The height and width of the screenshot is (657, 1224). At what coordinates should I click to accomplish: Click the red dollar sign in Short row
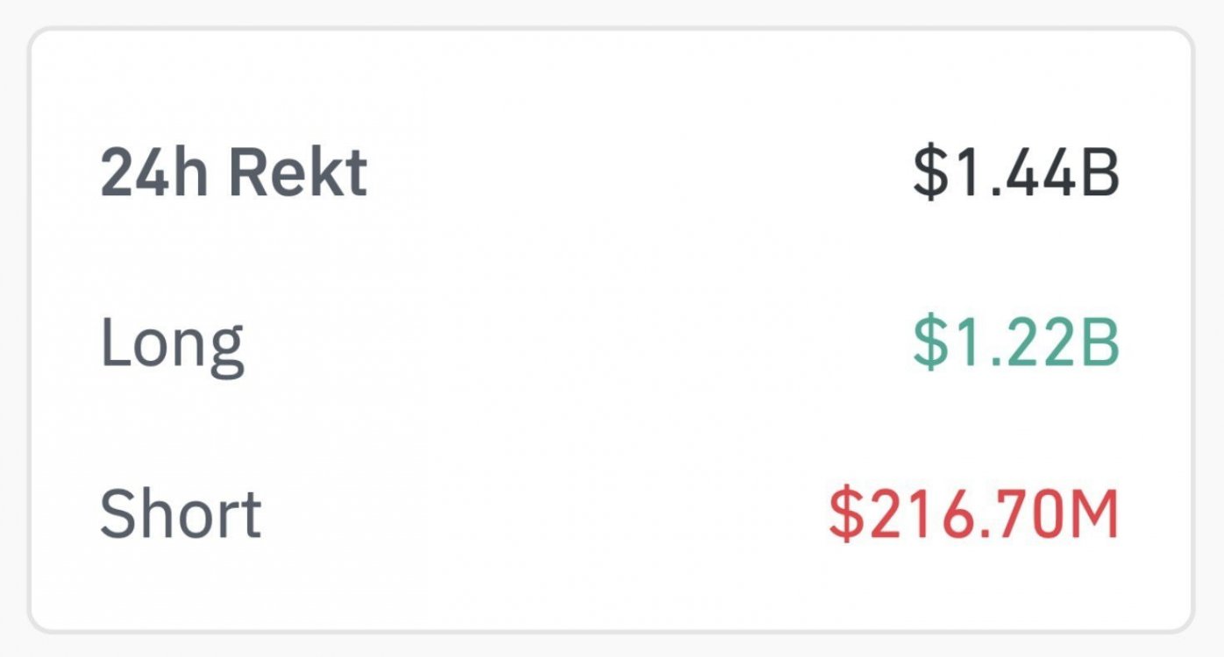tap(846, 513)
